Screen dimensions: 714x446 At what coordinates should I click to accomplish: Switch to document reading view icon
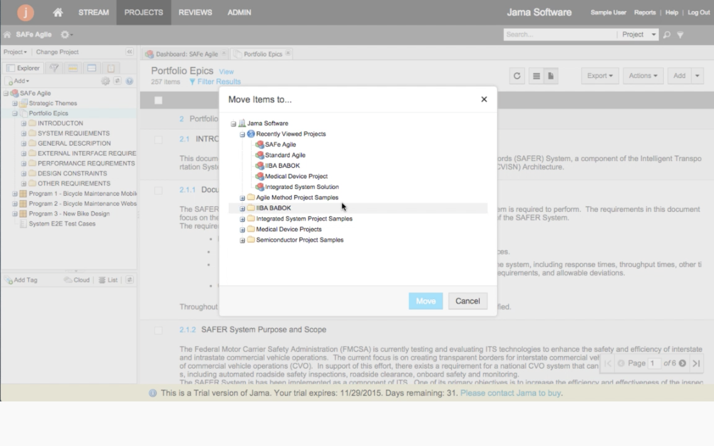pyautogui.click(x=551, y=76)
